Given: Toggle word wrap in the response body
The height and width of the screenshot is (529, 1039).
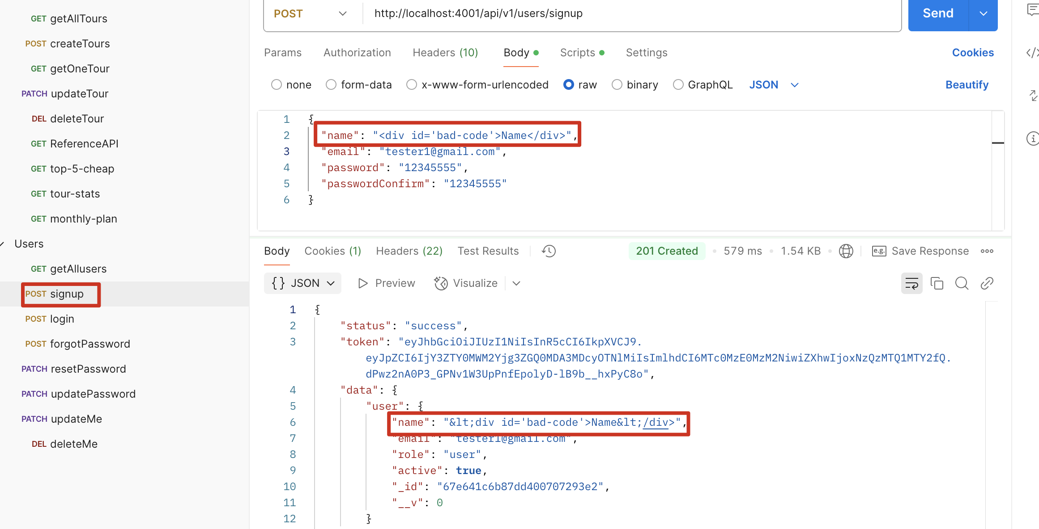Looking at the screenshot, I should [911, 283].
